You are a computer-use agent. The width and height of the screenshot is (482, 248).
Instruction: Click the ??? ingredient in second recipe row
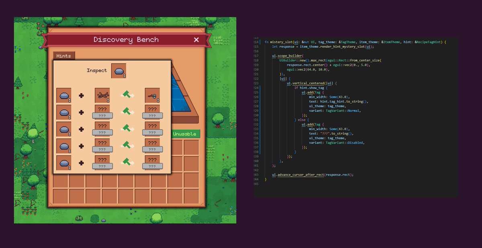[102, 112]
